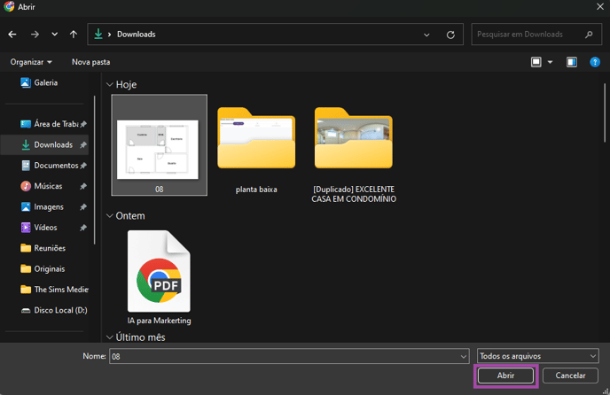Image resolution: width=610 pixels, height=395 pixels.
Task: Open the Galeria sidebar item
Action: click(x=45, y=82)
